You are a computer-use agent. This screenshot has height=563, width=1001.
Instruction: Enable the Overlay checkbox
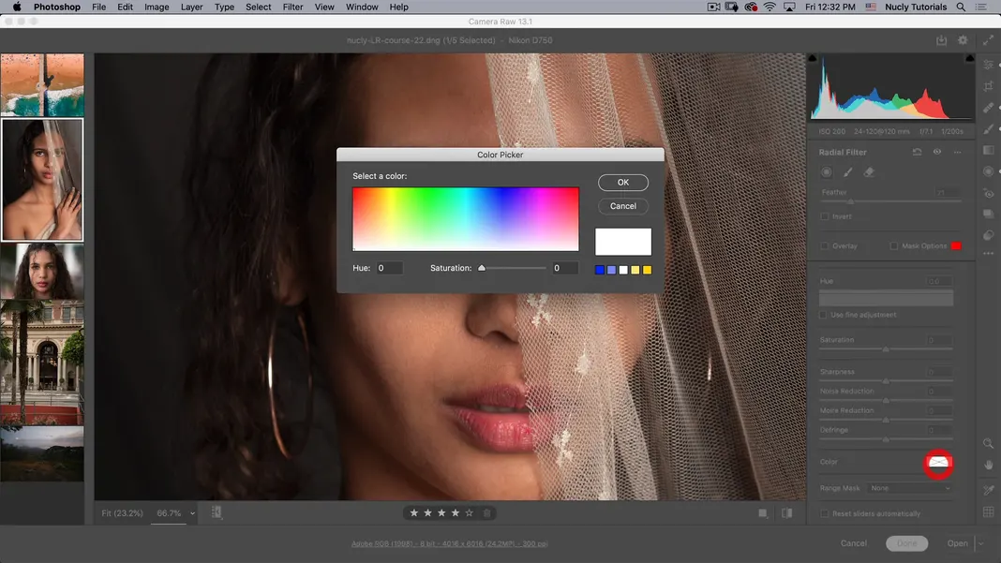coord(825,245)
